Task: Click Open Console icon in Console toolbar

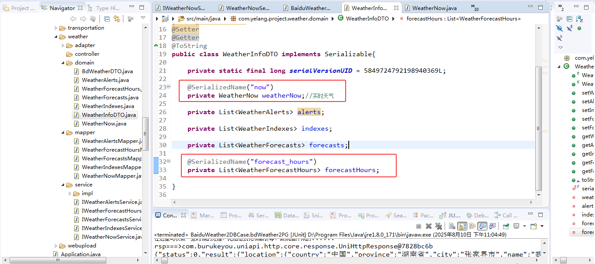Action: pyautogui.click(x=534, y=226)
